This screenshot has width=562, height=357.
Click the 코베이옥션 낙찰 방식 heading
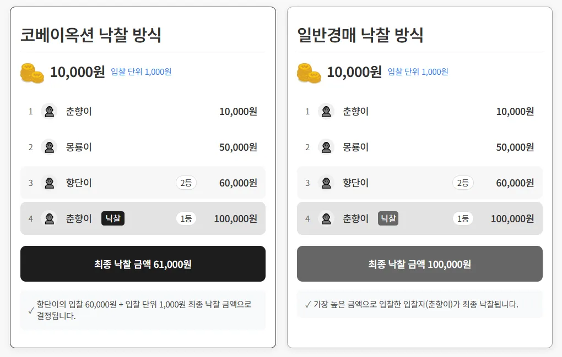(91, 35)
